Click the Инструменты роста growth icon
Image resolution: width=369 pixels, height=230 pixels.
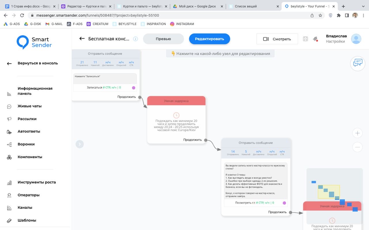click(9, 183)
